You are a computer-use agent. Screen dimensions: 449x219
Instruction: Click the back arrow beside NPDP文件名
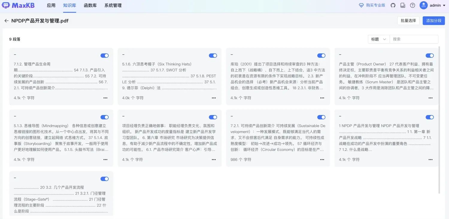click(x=6, y=21)
